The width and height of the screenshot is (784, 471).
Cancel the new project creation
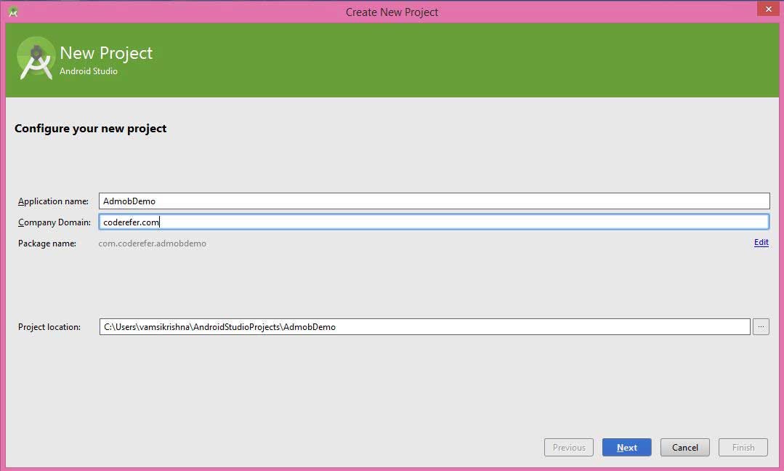click(x=684, y=447)
